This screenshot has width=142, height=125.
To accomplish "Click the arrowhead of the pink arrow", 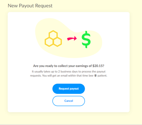I will pos(75,38).
